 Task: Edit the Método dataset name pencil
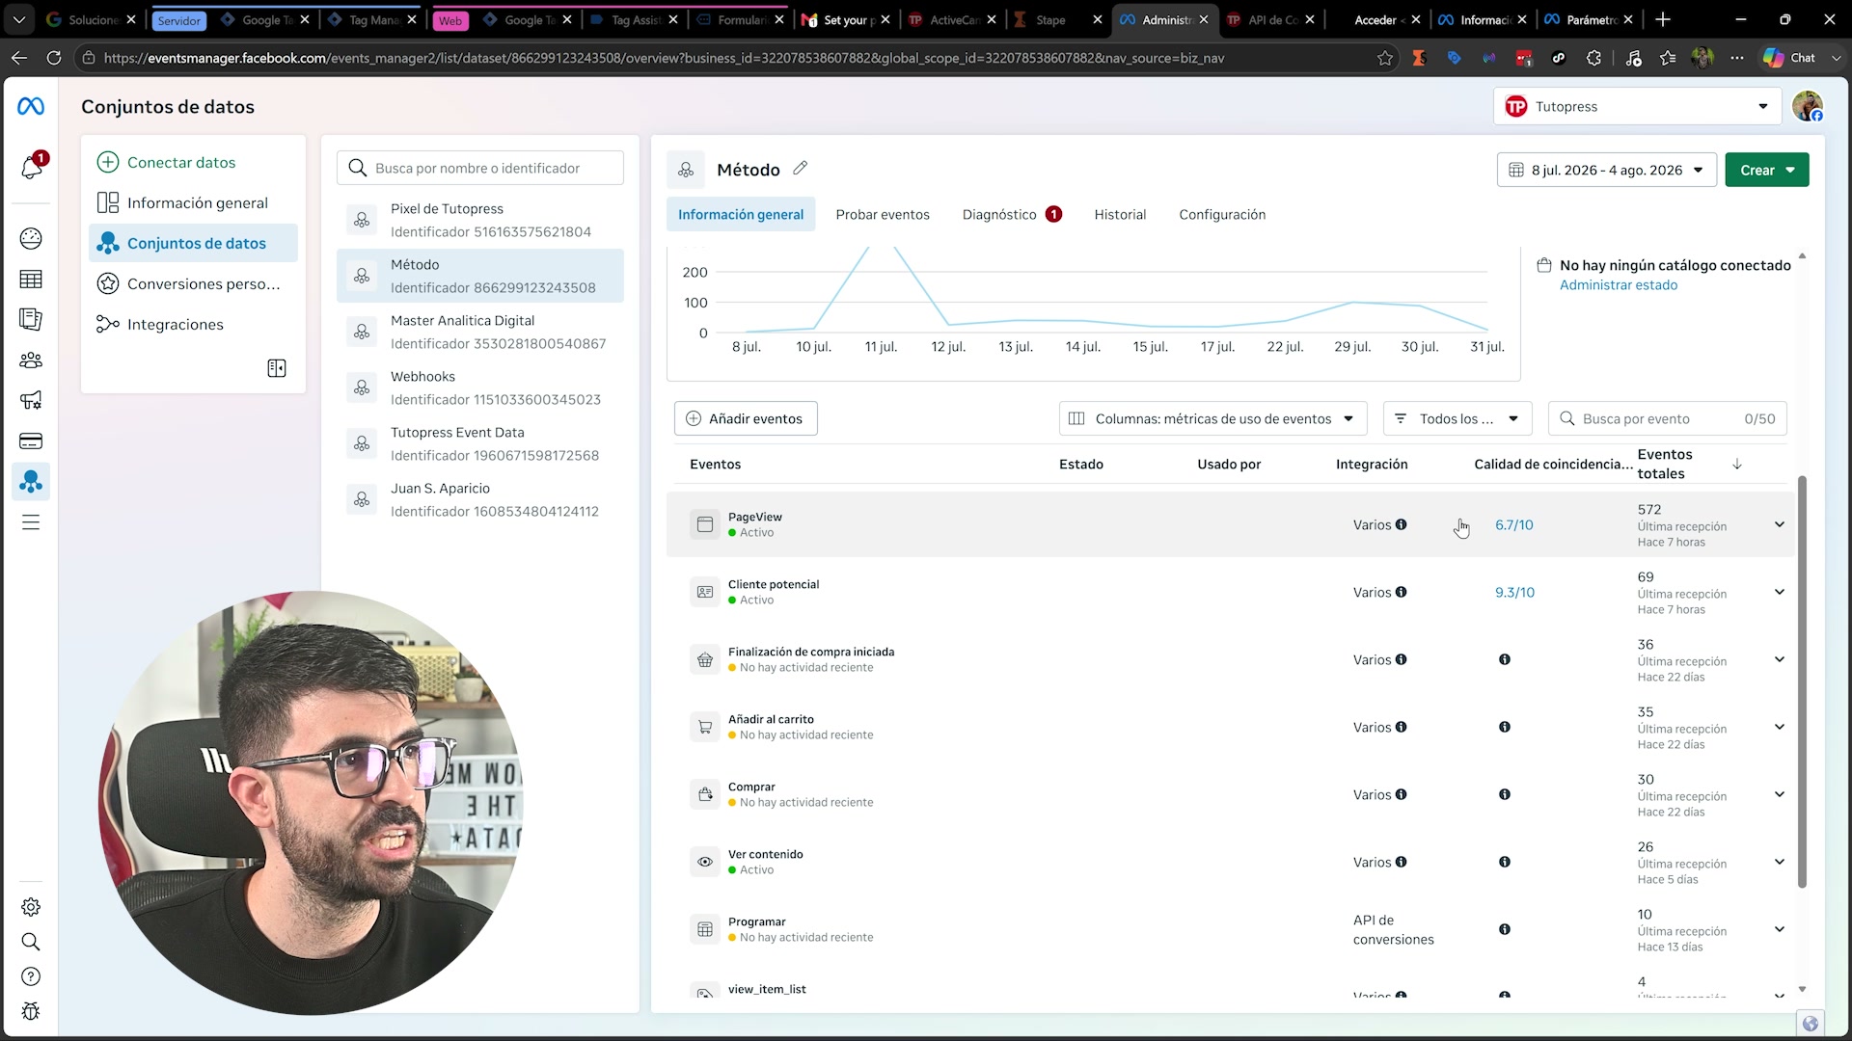click(800, 168)
